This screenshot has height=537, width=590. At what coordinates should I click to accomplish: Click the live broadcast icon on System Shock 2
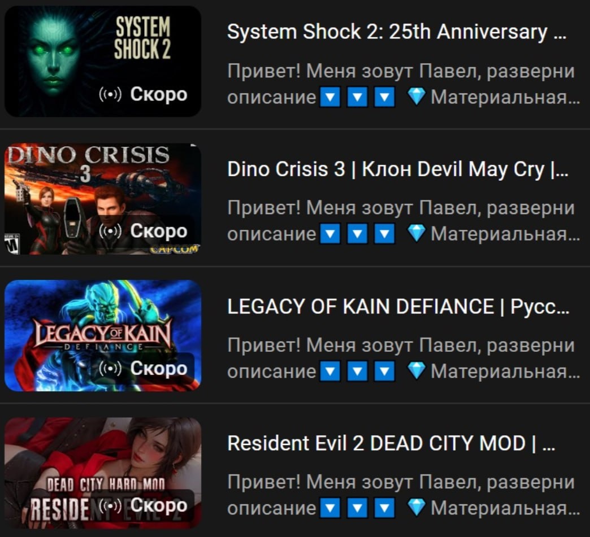pos(110,94)
